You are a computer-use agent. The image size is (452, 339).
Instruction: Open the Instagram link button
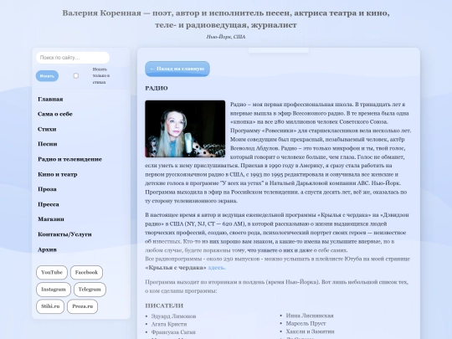click(54, 290)
